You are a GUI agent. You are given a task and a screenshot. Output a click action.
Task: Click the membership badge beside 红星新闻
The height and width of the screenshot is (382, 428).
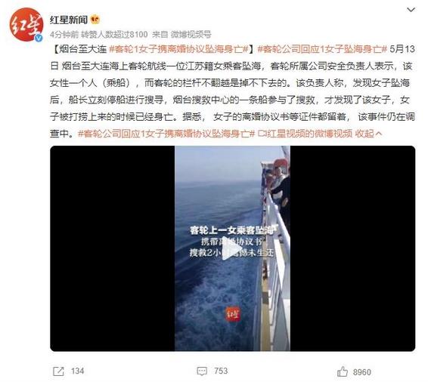[95, 20]
